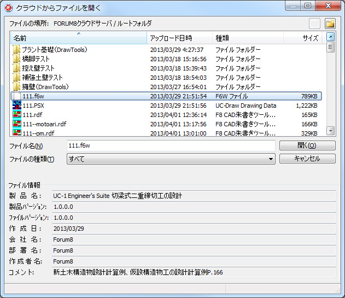This screenshot has height=298, width=345.
Task: Click the UC-Draw icon of 111.PSX
Action: click(17, 105)
